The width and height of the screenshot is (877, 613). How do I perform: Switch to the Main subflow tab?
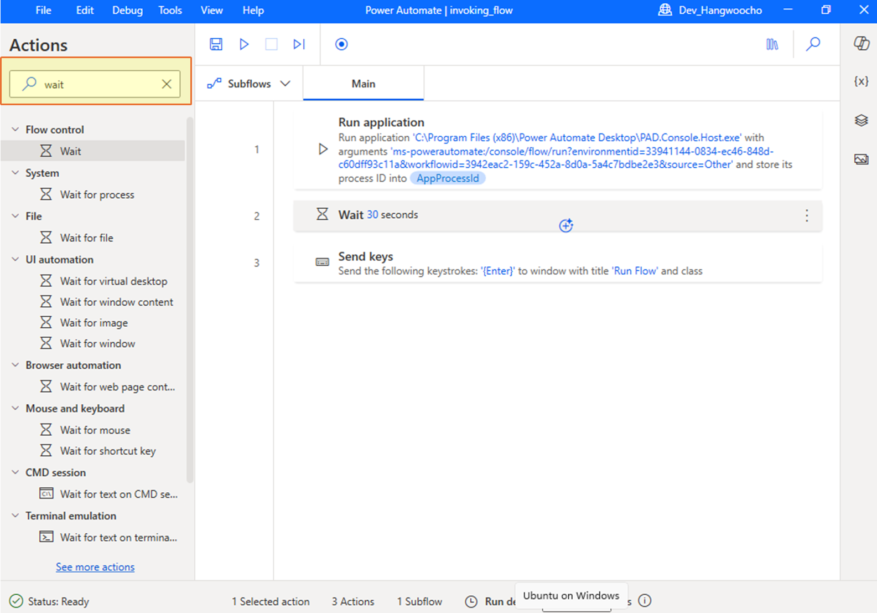click(x=364, y=84)
